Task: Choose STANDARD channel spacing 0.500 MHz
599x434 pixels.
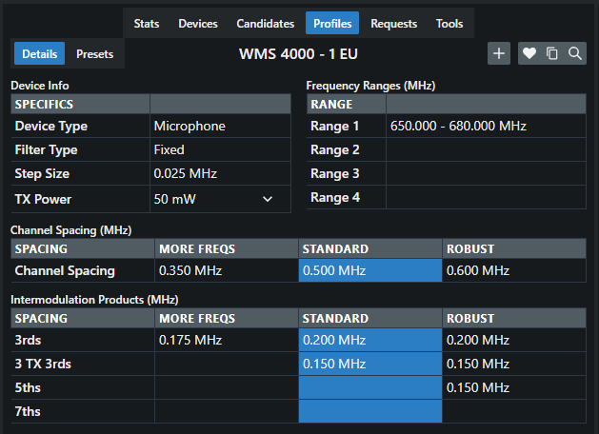Action: click(x=370, y=270)
